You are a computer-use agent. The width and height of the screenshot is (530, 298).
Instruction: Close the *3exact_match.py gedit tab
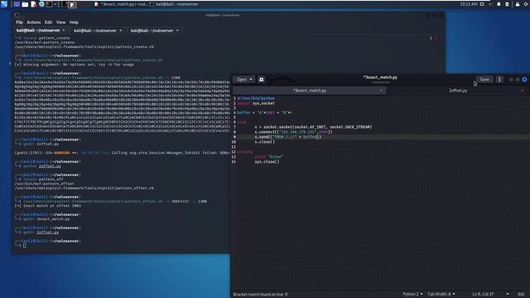coord(381,90)
